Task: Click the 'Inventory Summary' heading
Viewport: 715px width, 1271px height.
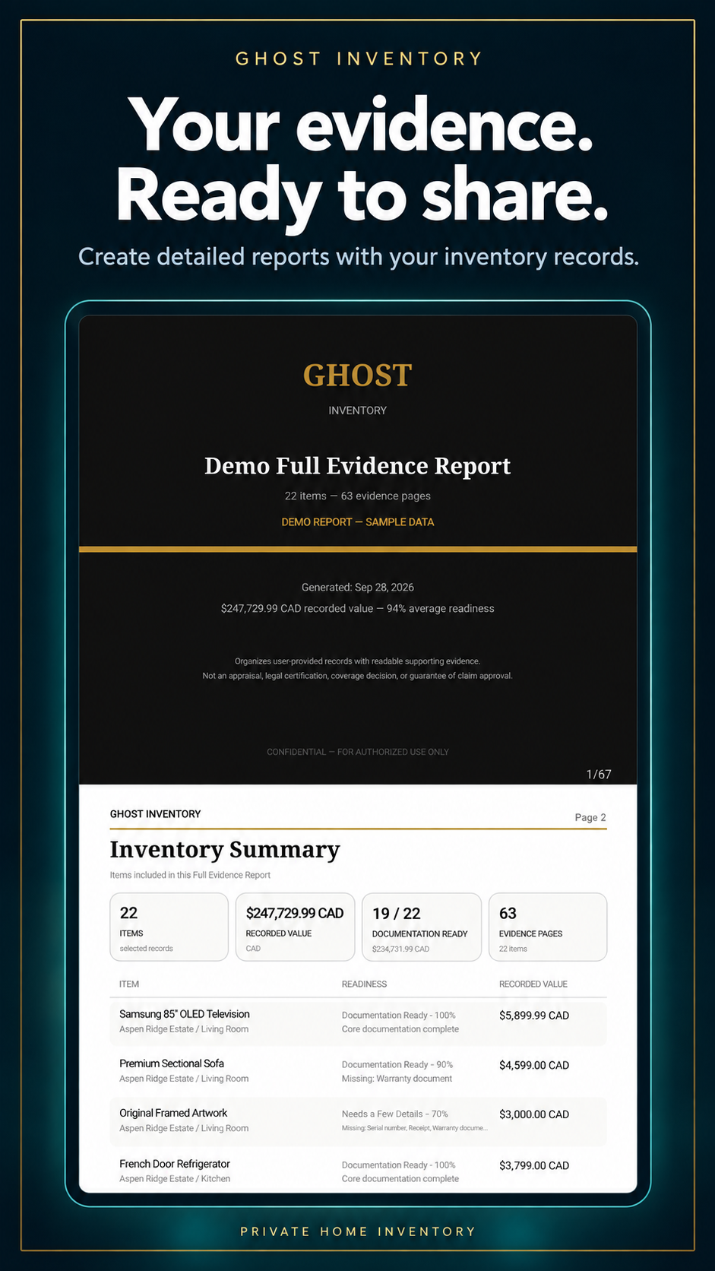Action: coord(225,850)
